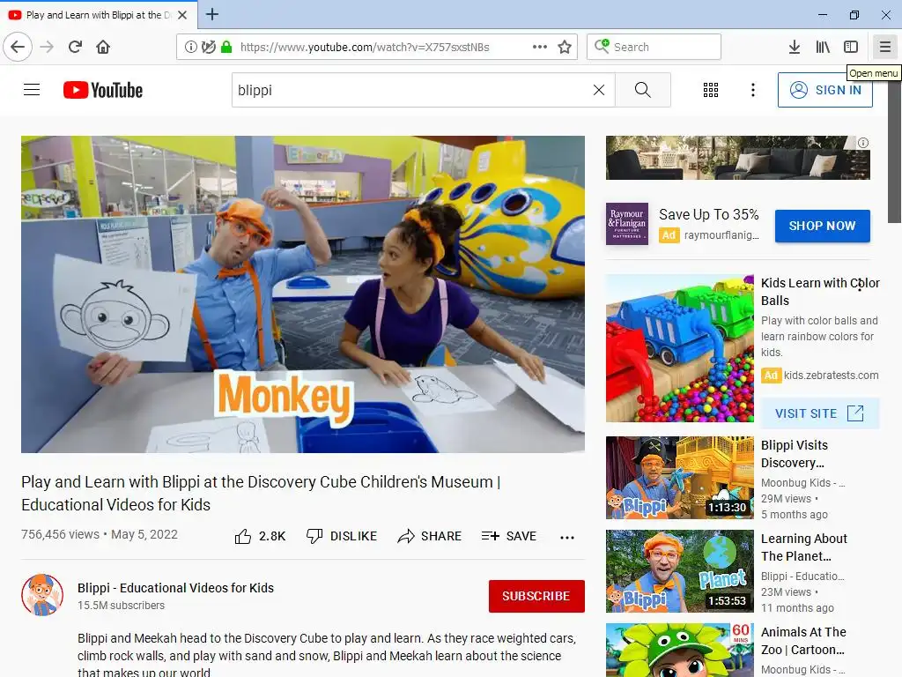Click the DISLIKE button
Image resolution: width=902 pixels, height=677 pixels.
[x=342, y=536]
